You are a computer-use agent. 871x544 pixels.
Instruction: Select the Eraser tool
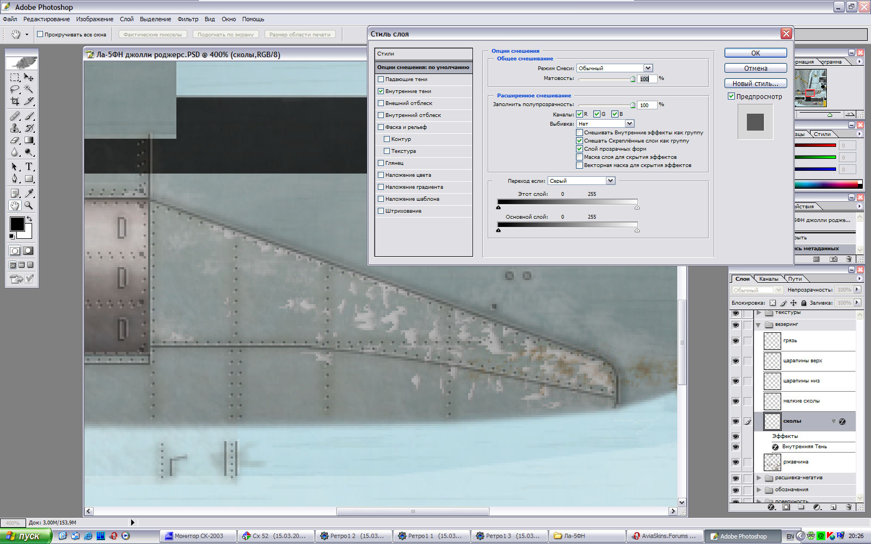[15, 140]
